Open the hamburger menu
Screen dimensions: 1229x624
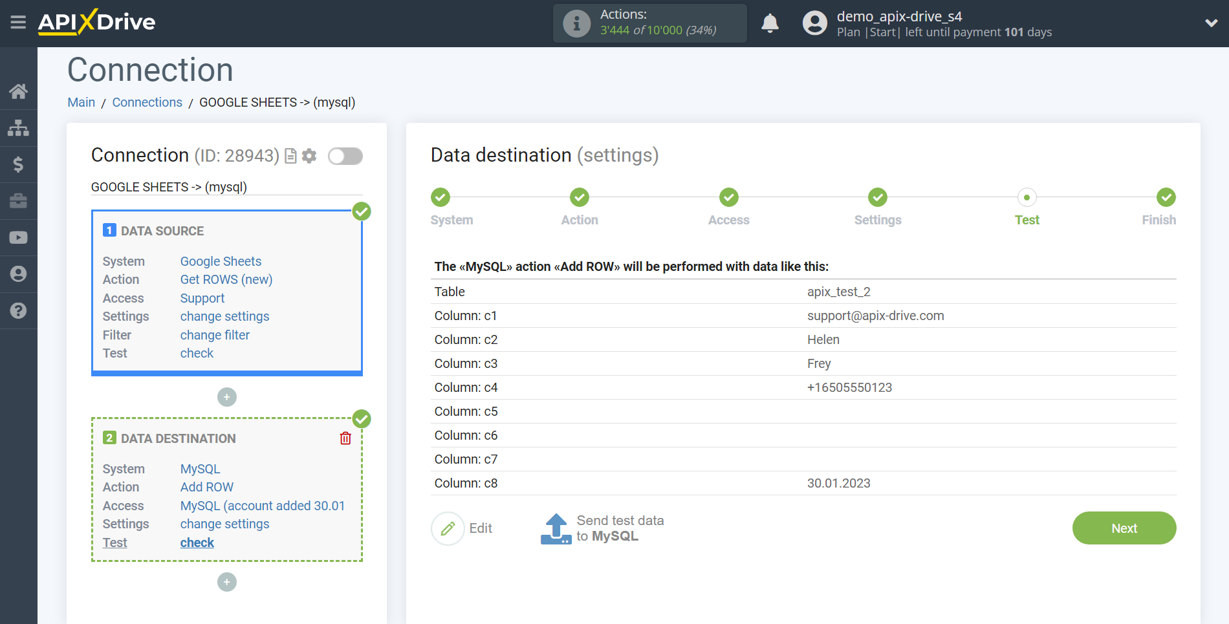(x=18, y=23)
